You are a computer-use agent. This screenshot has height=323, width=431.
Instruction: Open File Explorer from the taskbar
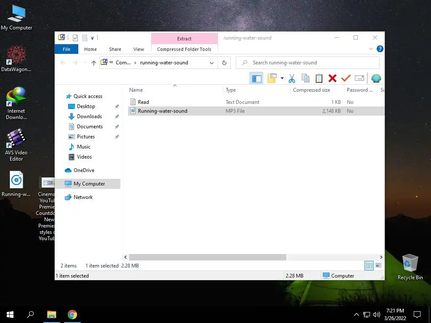[52, 315]
